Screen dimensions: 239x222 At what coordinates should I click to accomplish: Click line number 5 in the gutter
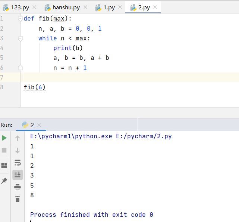point(1,58)
